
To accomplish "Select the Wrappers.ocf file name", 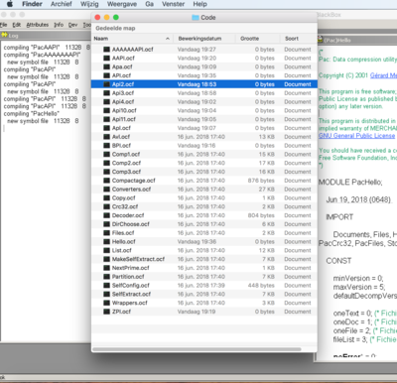I will [x=130, y=303].
